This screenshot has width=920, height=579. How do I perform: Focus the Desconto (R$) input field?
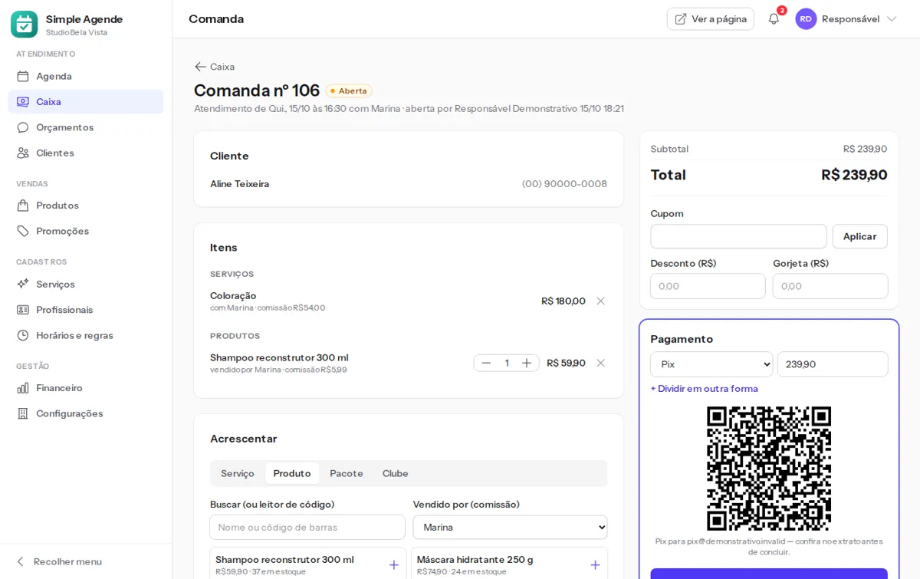click(708, 287)
